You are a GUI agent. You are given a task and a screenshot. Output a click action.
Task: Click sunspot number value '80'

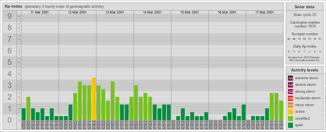304,39
